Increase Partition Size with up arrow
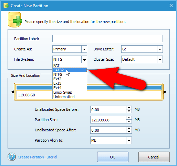This screenshot has height=166, width=177. click(x=129, y=118)
